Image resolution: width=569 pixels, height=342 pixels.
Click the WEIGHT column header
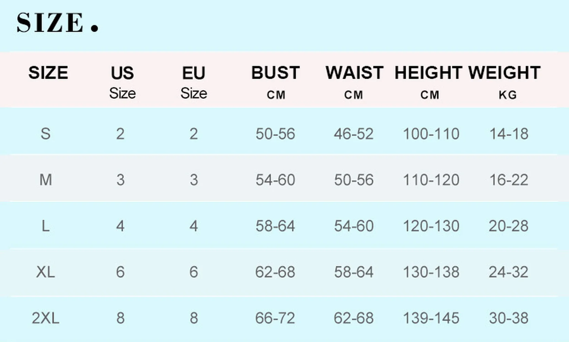pyautogui.click(x=505, y=73)
